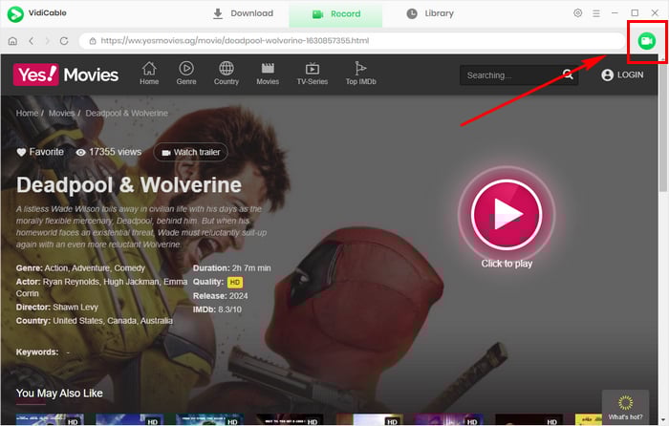Open the Genre menu

tap(186, 74)
